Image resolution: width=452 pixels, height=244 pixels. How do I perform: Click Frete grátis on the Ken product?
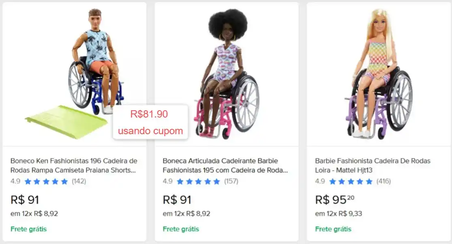pyautogui.click(x=28, y=229)
